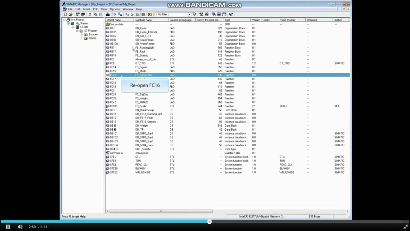The height and width of the screenshot is (231, 410).
Task: Click the Accessible Nodes toolbar icon
Action: click(x=78, y=14)
